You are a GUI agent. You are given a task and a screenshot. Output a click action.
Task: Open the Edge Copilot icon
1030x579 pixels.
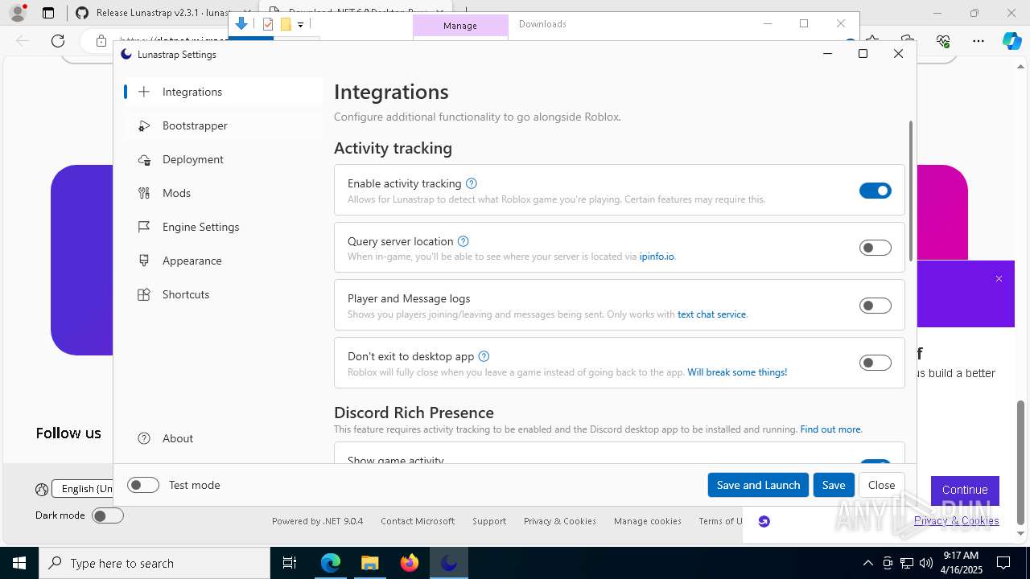1011,41
